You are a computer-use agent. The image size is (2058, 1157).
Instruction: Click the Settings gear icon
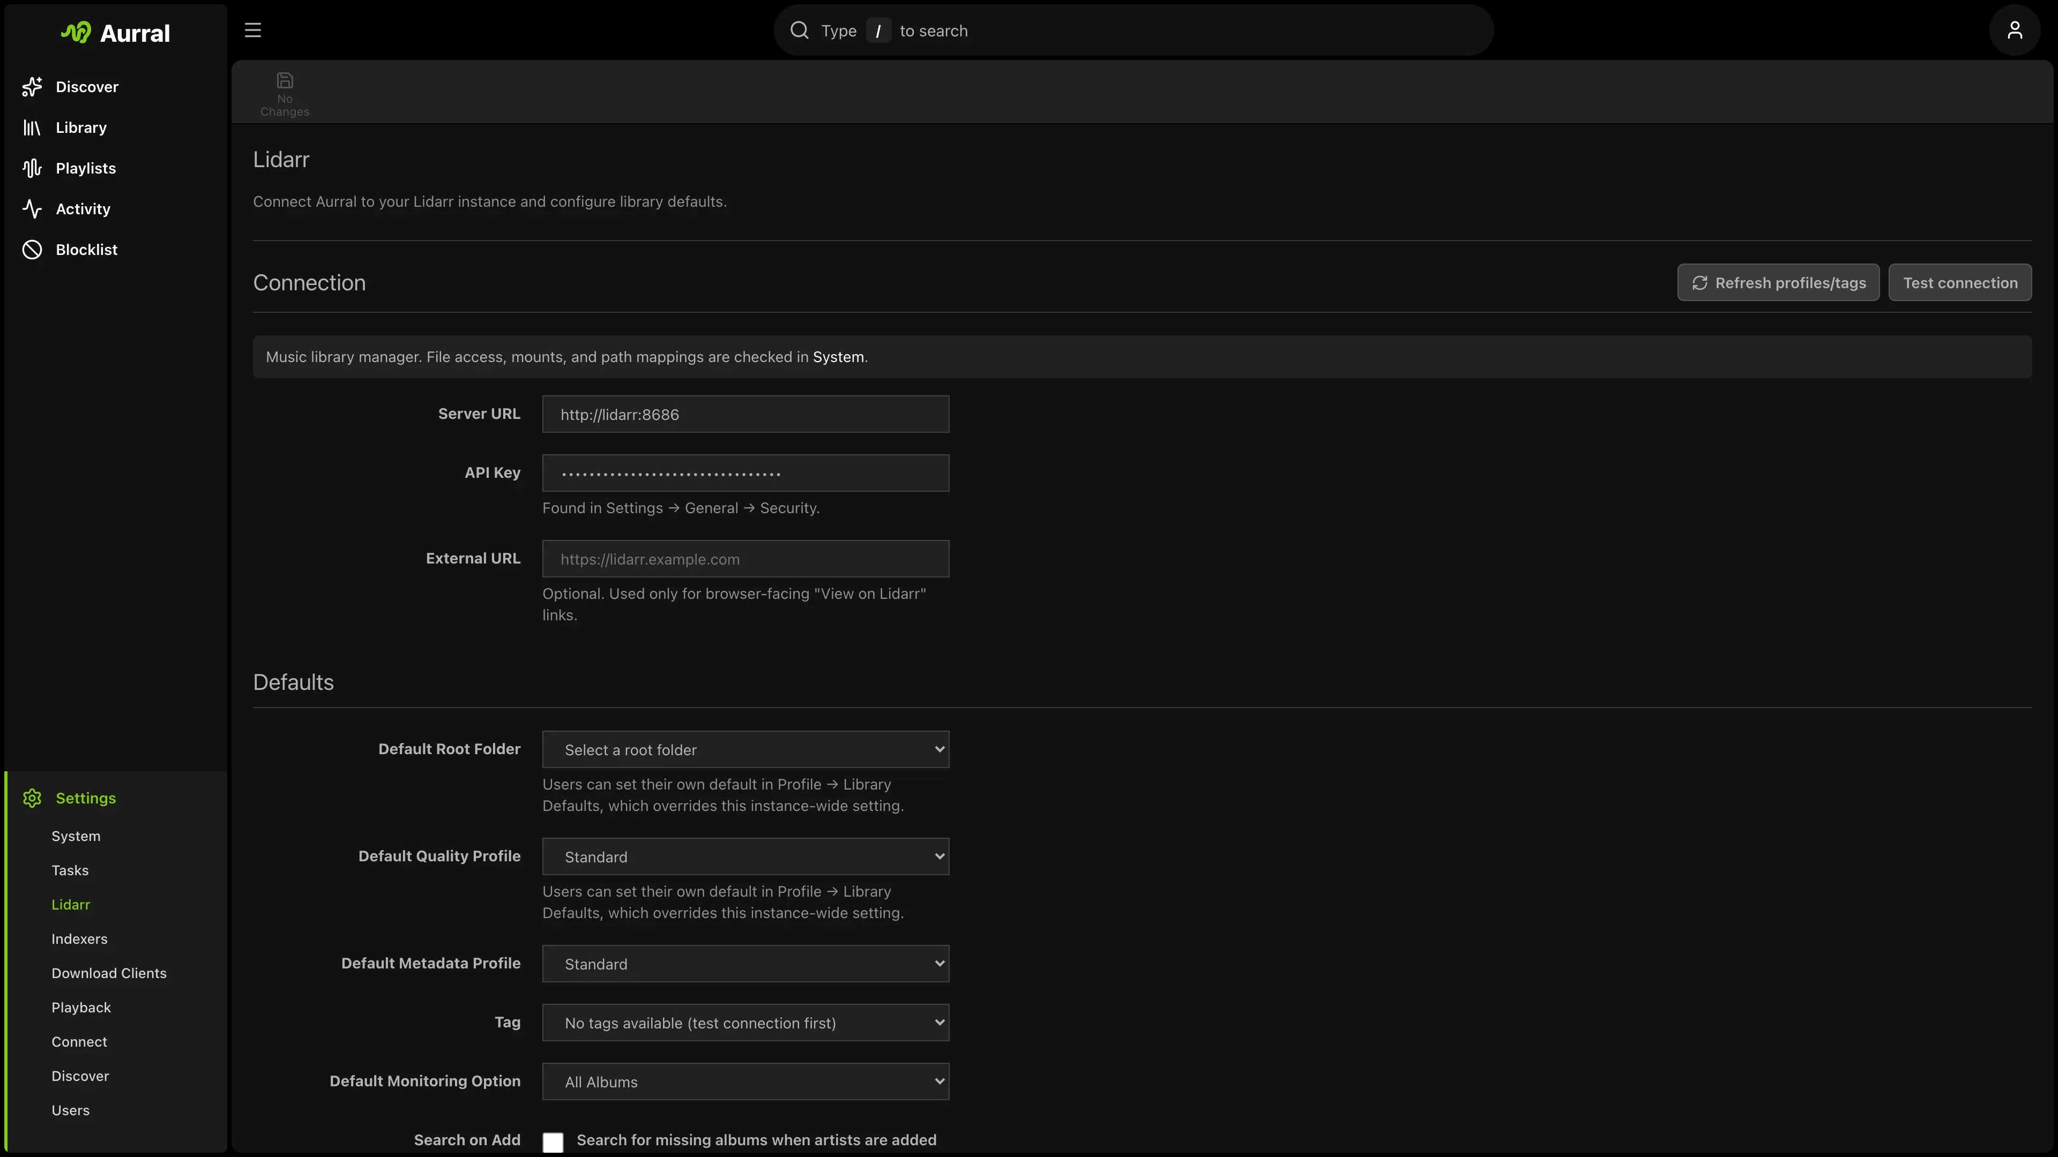coord(32,798)
